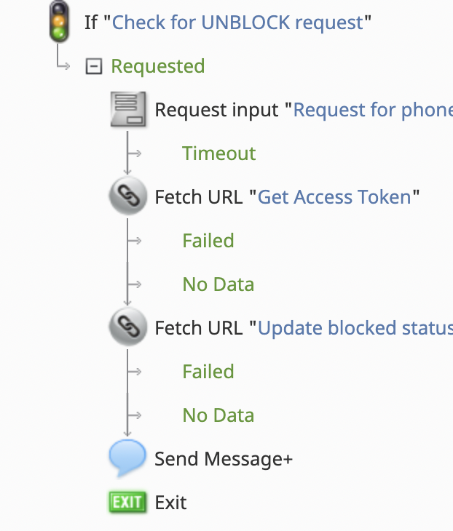This screenshot has height=531, width=453.
Task: Select Failed under Update blocked status
Action: [208, 372]
